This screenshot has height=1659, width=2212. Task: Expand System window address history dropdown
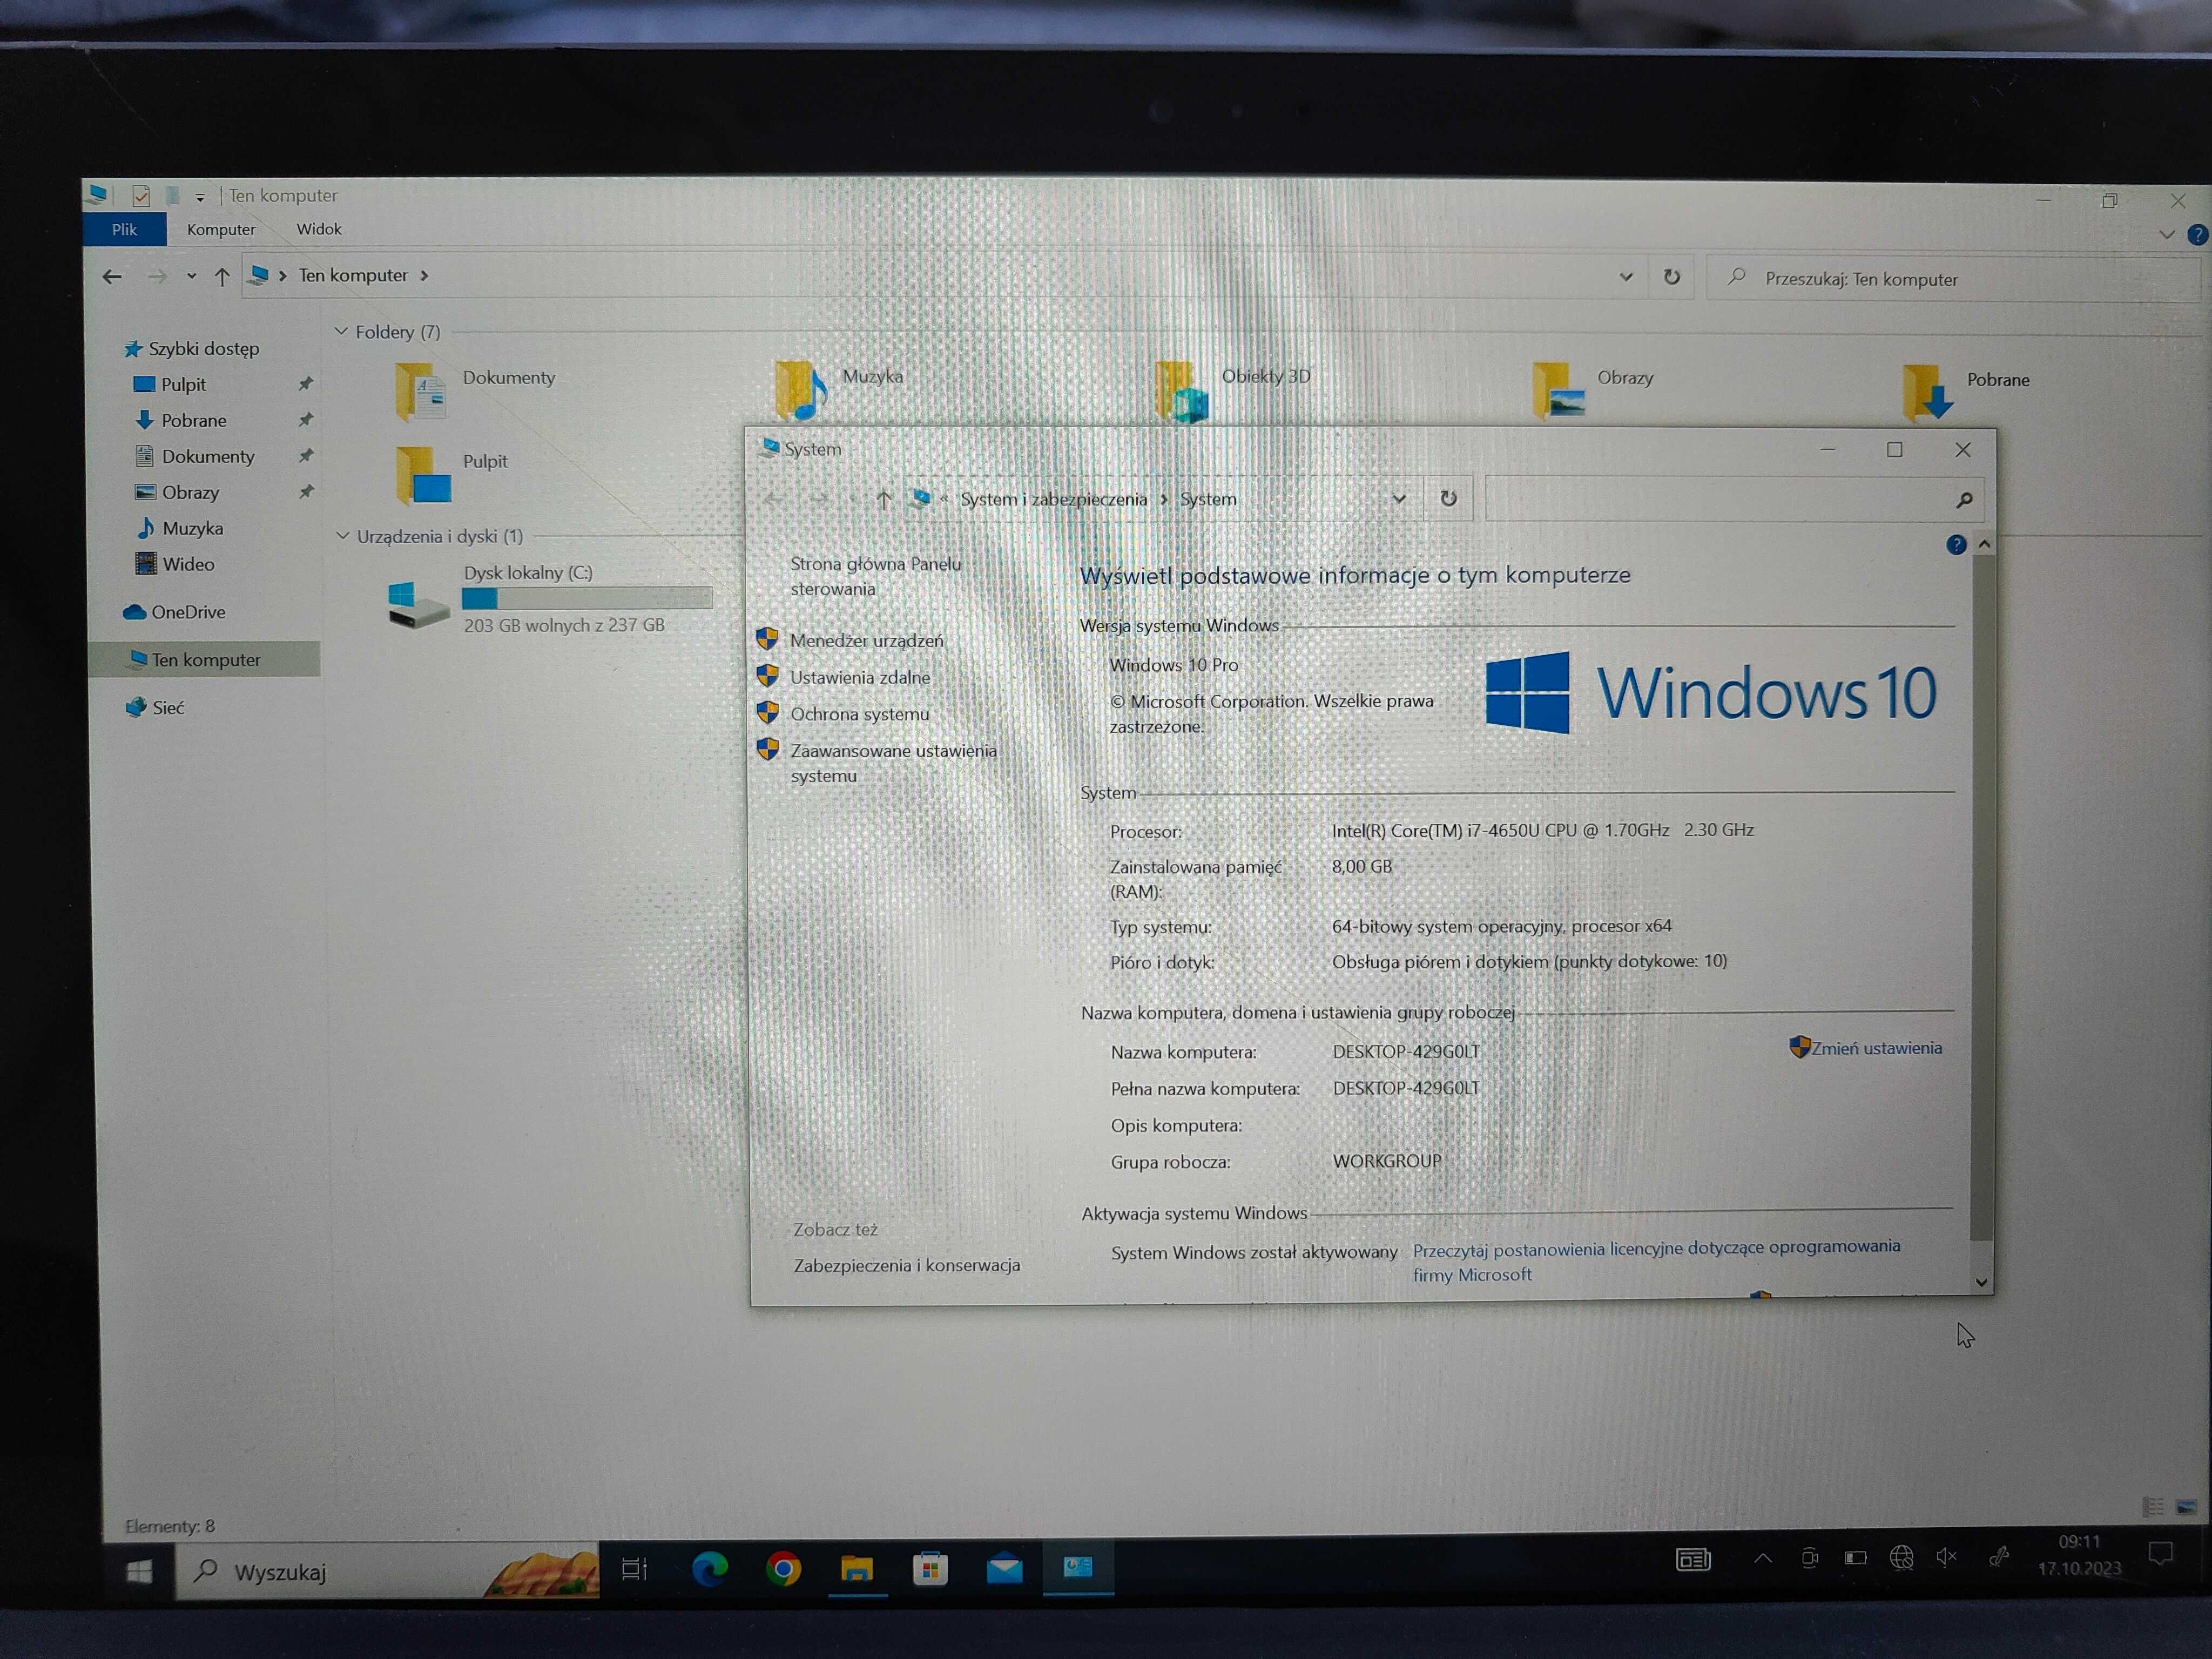coord(1399,498)
